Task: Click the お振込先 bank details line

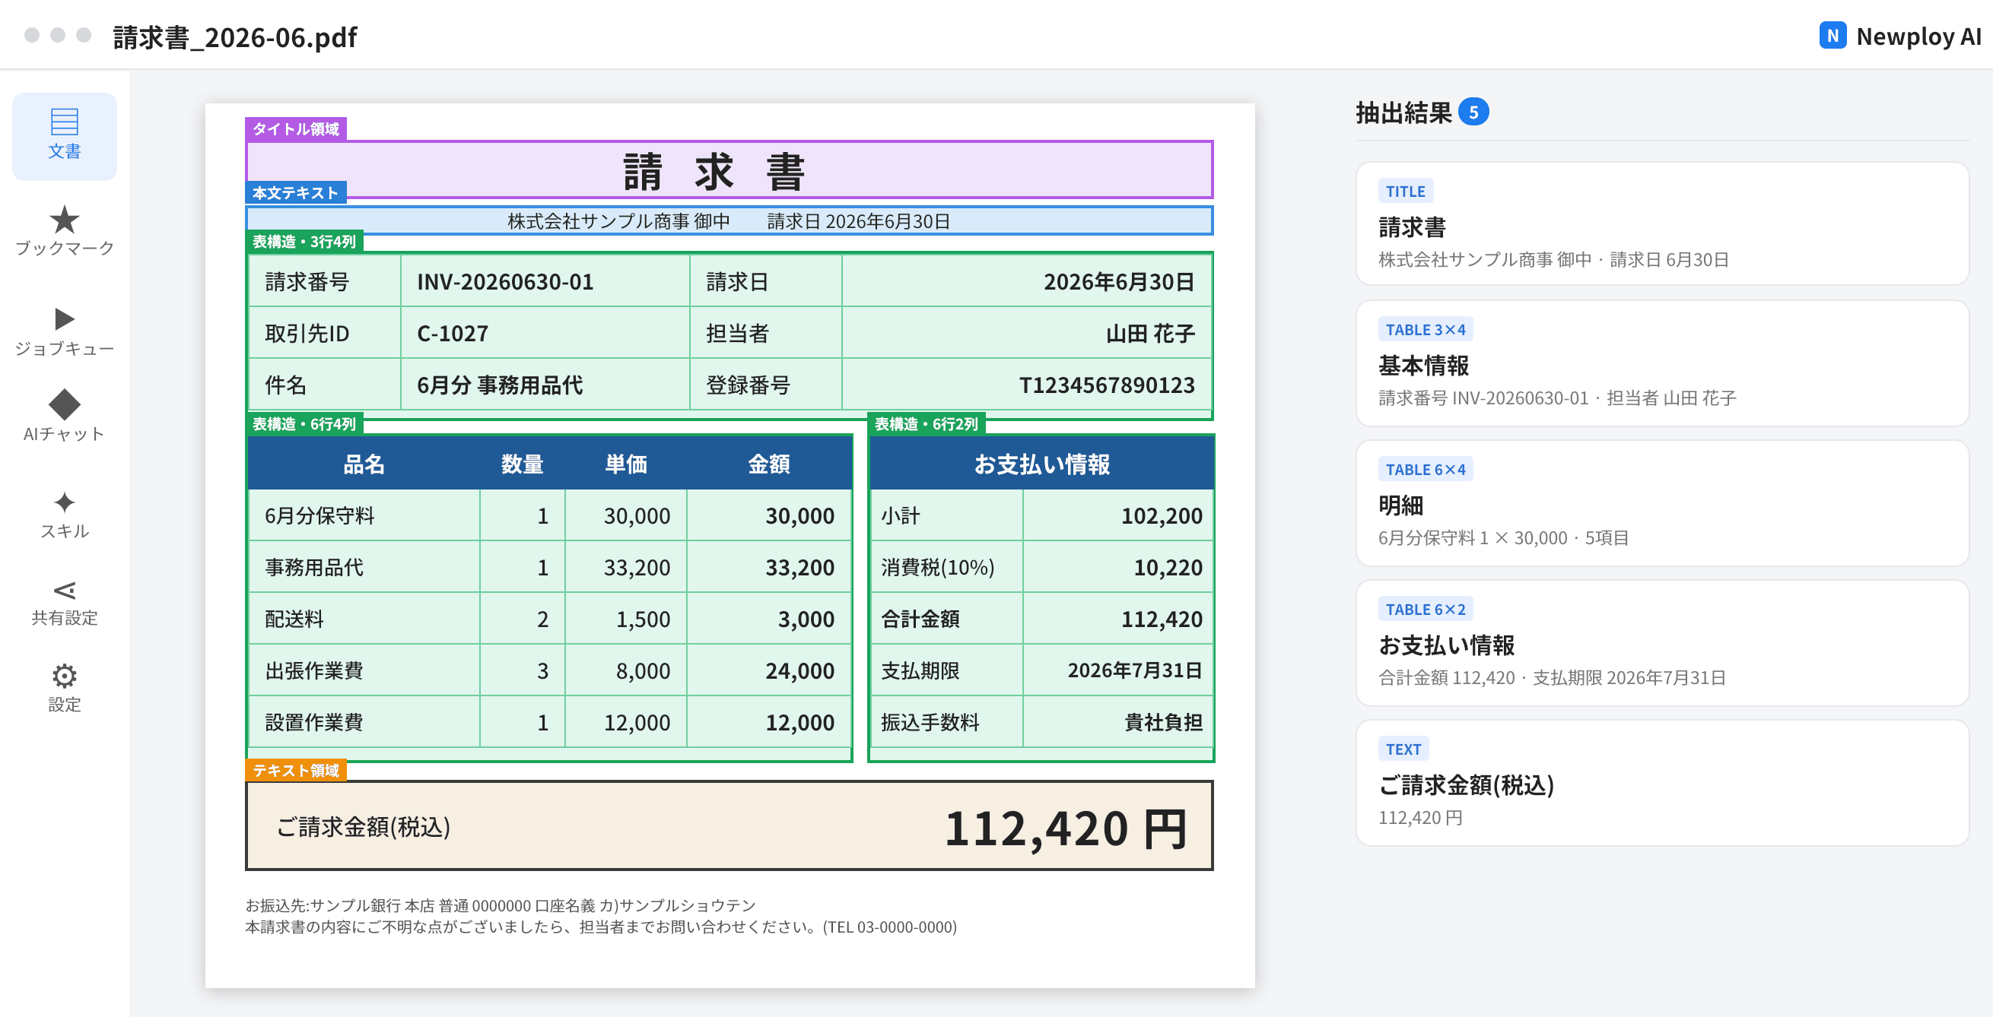Action: pos(500,905)
